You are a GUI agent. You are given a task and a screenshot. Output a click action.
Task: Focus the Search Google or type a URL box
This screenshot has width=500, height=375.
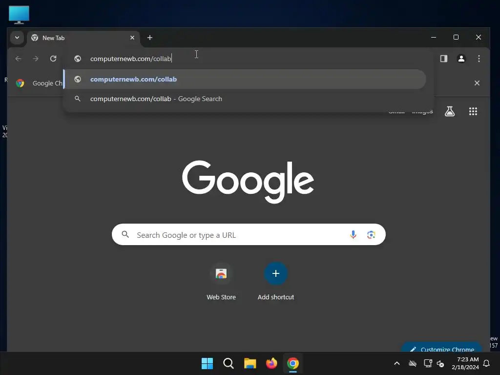coord(249,235)
